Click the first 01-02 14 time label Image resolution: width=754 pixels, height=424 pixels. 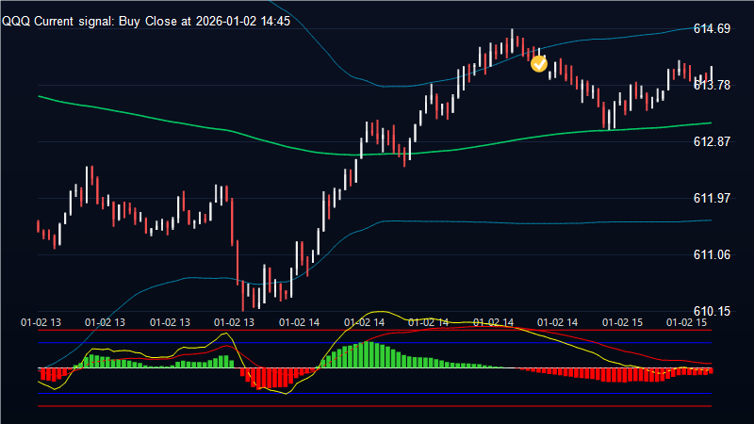click(300, 321)
